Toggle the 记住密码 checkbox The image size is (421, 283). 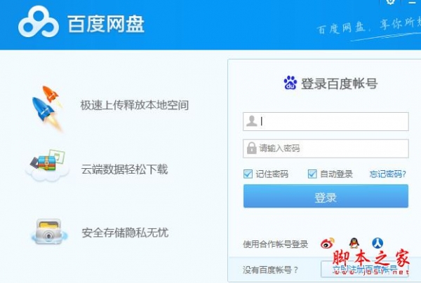pos(248,174)
